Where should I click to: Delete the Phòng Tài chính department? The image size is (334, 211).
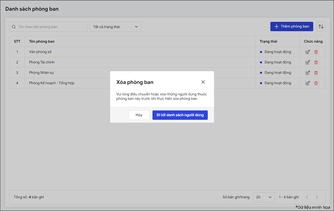coord(316,62)
